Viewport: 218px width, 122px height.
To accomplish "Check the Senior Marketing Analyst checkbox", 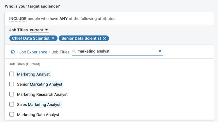I will 12,84.
